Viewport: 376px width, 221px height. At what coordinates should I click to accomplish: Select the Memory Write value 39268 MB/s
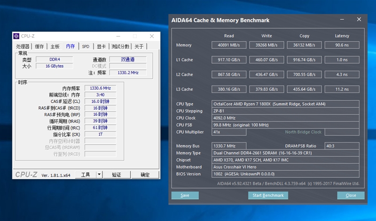pyautogui.click(x=266, y=45)
